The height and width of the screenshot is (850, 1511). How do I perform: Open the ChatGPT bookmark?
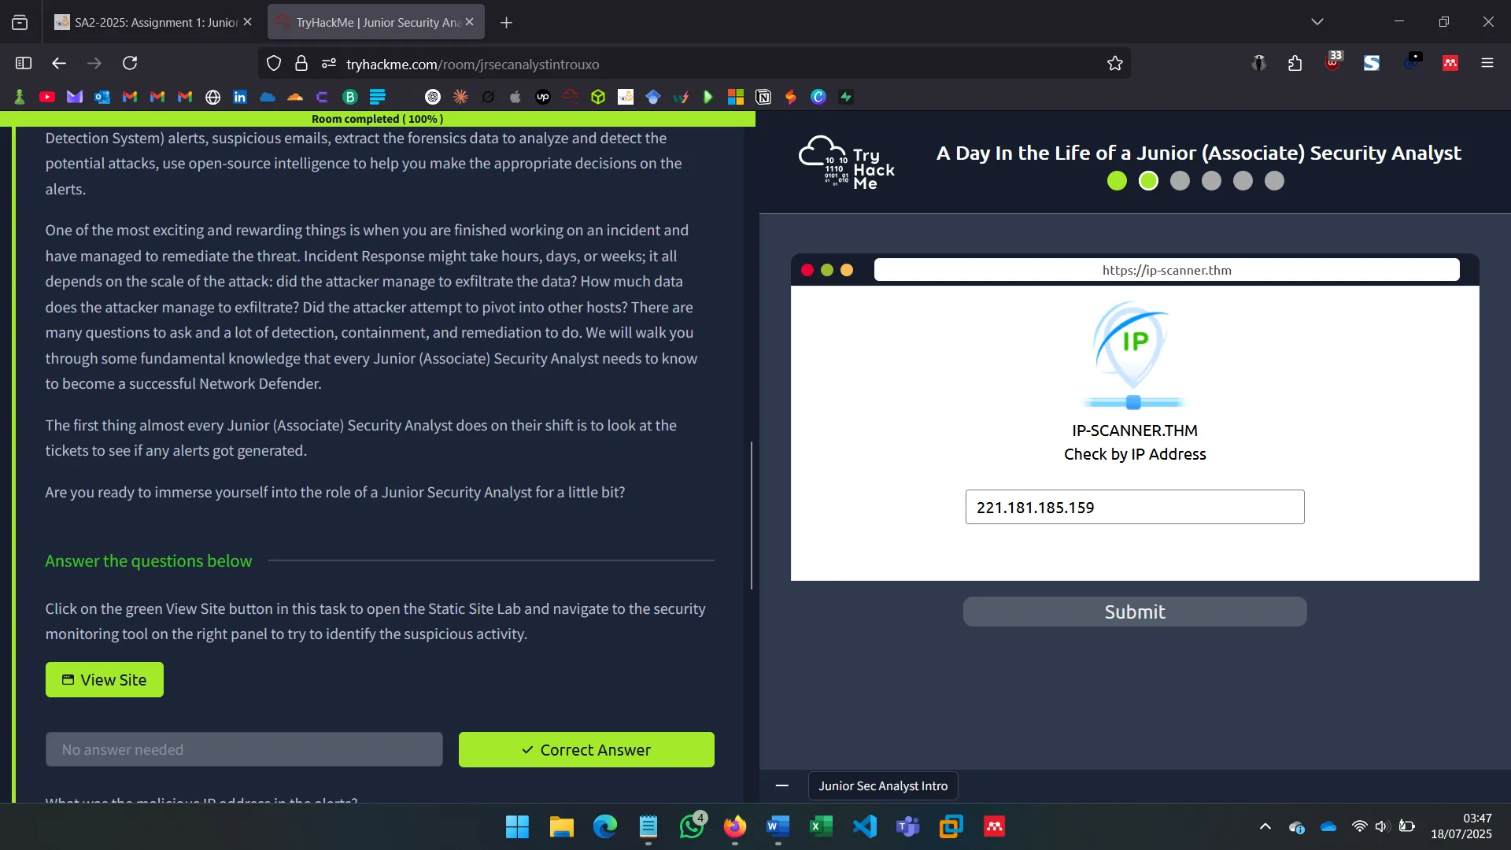pyautogui.click(x=433, y=96)
